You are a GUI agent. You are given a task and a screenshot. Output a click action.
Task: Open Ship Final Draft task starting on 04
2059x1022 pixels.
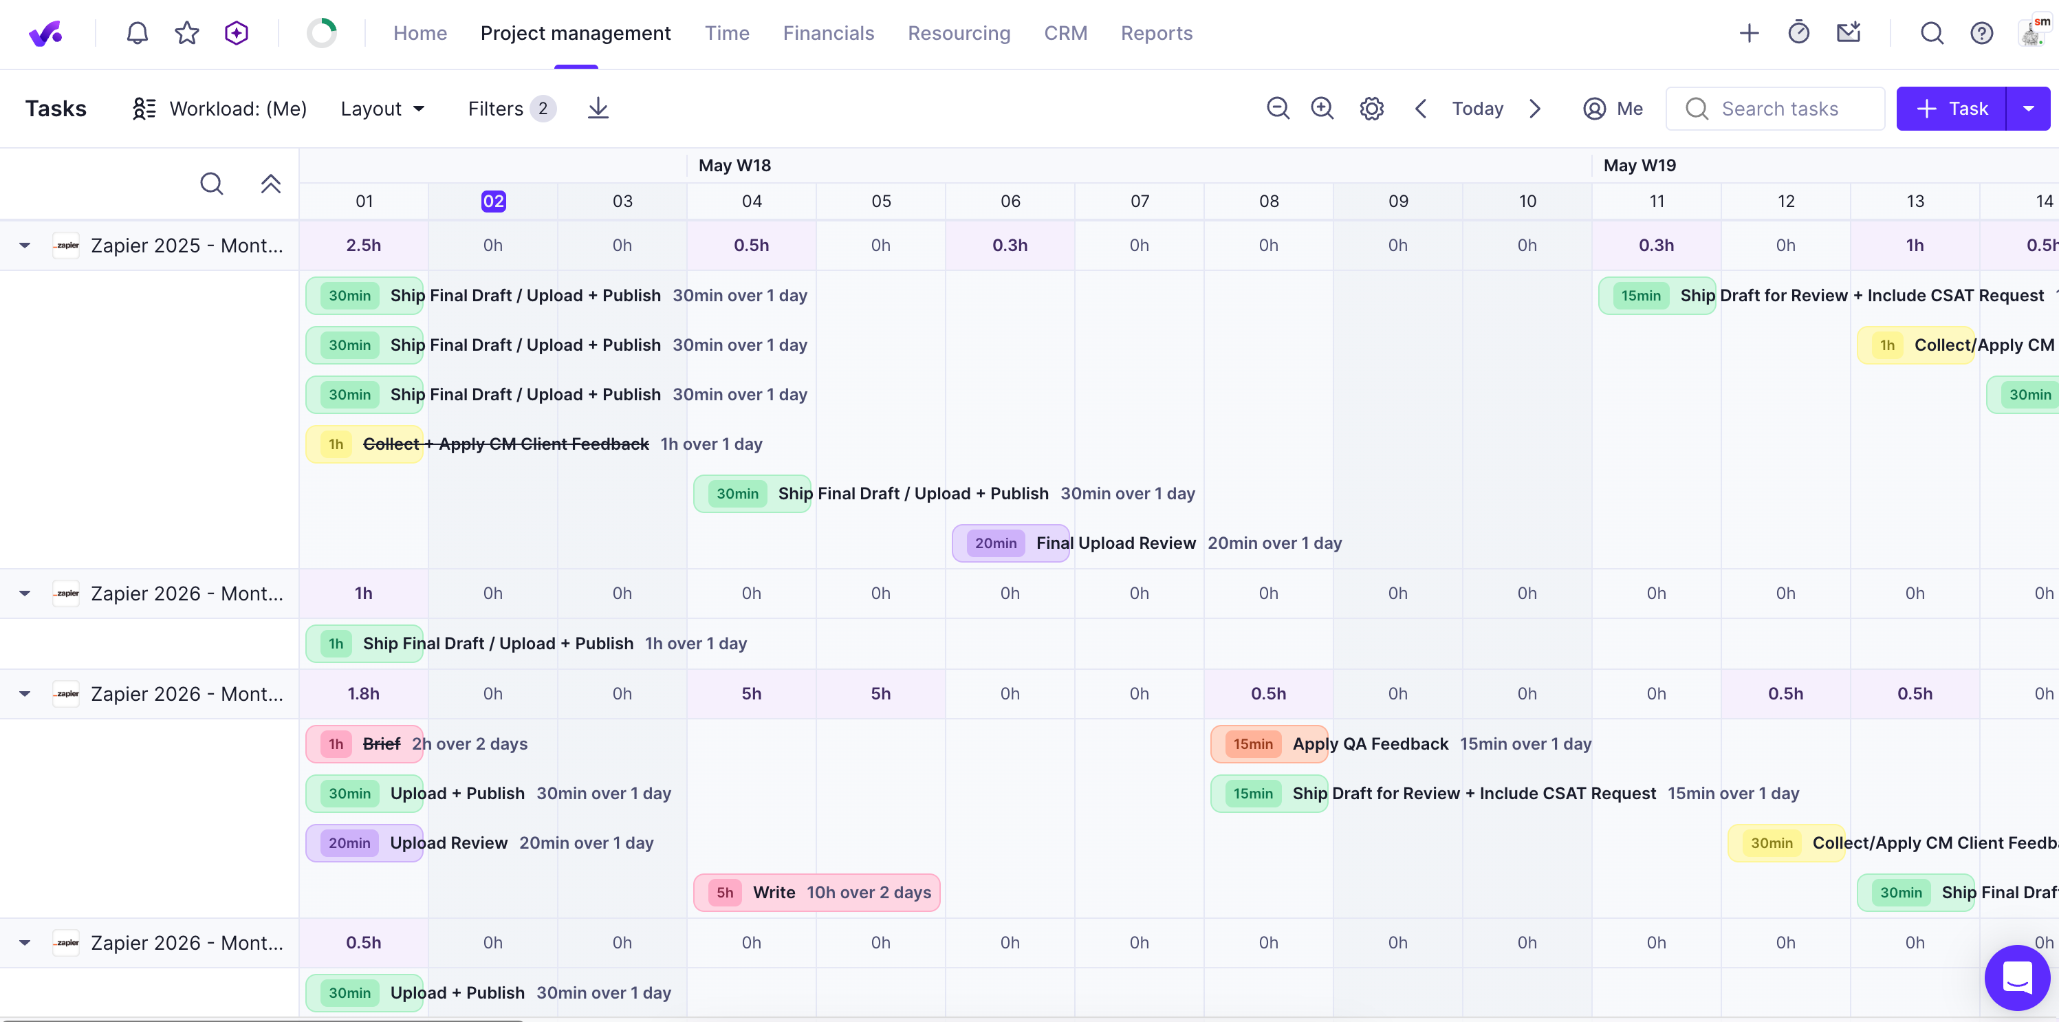click(x=752, y=494)
